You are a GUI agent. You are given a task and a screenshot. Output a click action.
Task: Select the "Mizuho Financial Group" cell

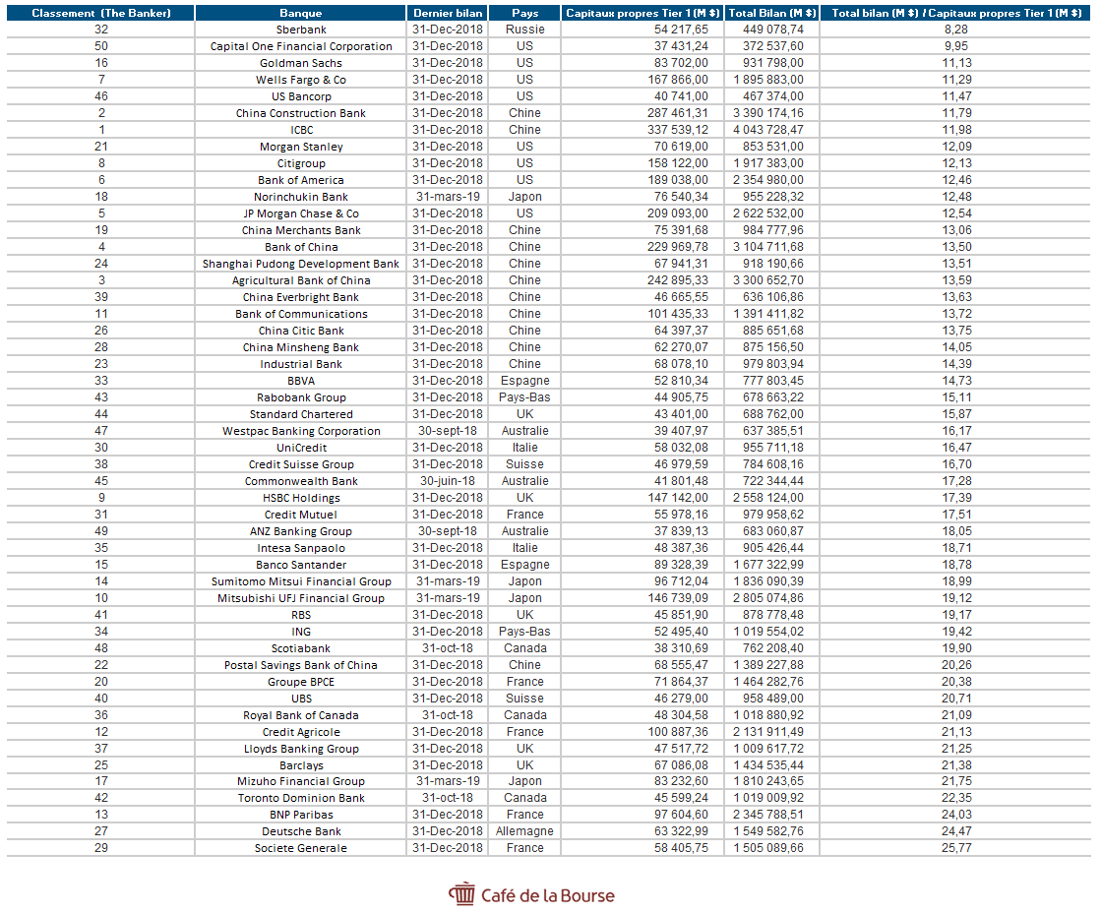click(301, 781)
